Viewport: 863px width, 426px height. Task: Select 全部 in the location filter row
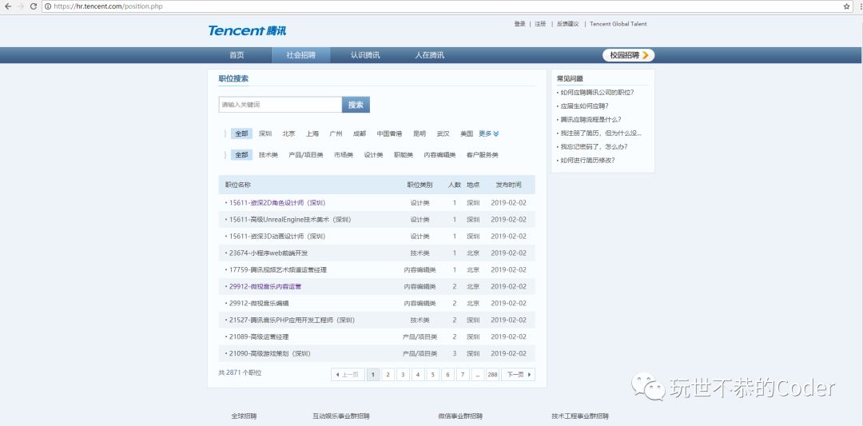(x=241, y=133)
